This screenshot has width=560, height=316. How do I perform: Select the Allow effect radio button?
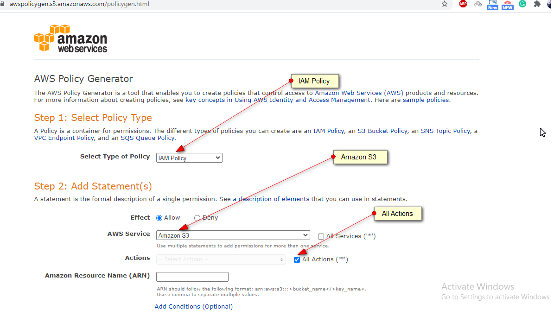(159, 217)
